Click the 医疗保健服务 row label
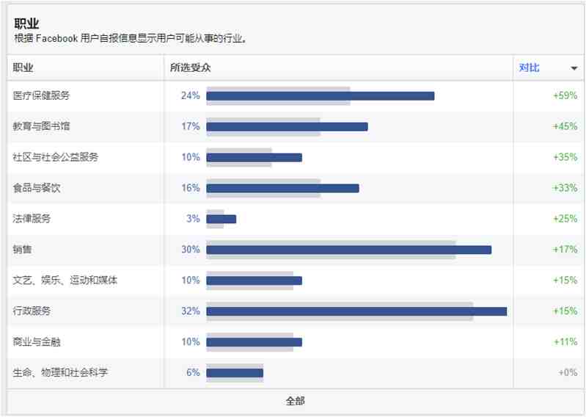Image resolution: width=586 pixels, height=417 pixels. coord(42,95)
